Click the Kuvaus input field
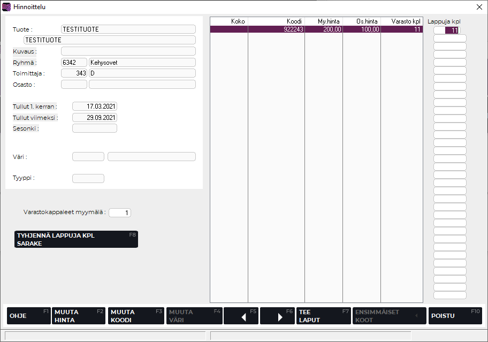 (128, 51)
